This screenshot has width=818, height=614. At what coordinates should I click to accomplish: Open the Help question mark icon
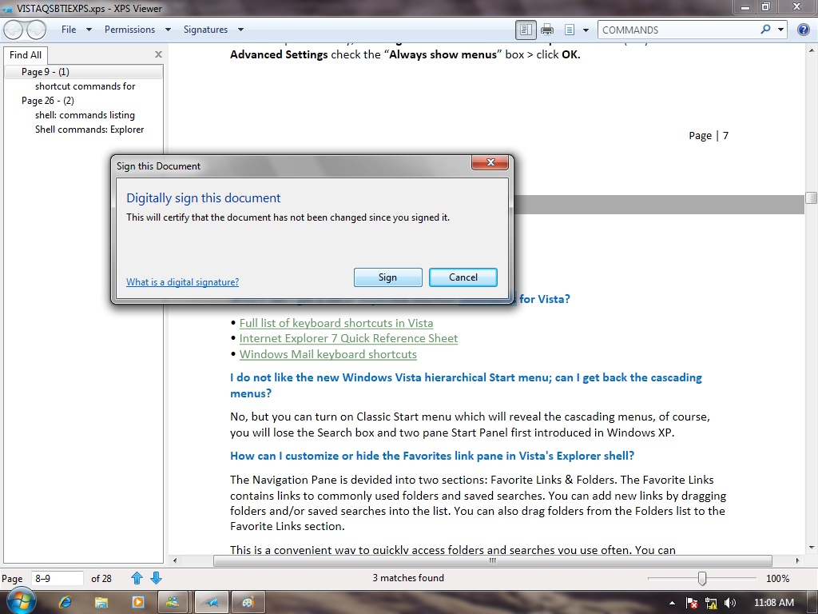[x=804, y=30]
